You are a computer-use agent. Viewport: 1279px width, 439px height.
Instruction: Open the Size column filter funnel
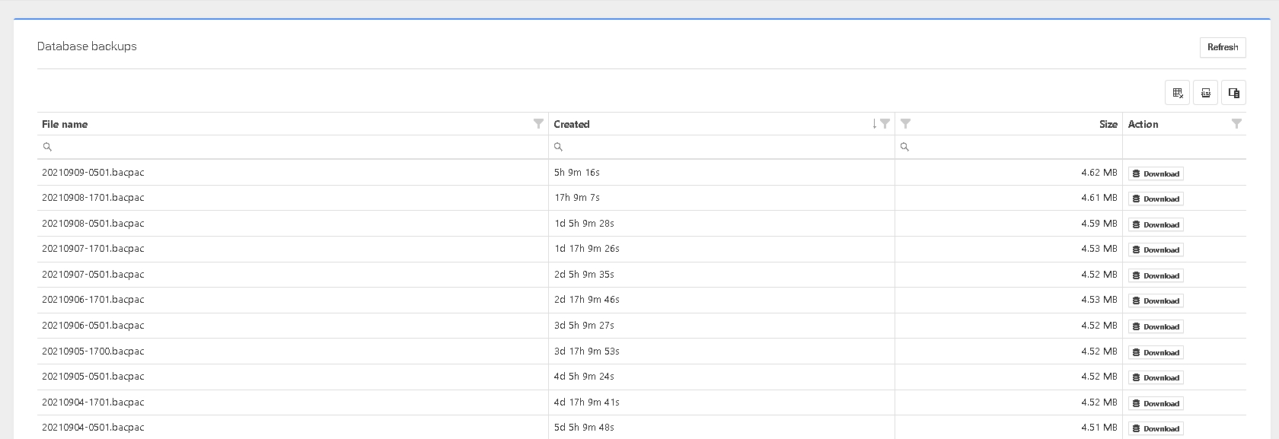point(905,124)
